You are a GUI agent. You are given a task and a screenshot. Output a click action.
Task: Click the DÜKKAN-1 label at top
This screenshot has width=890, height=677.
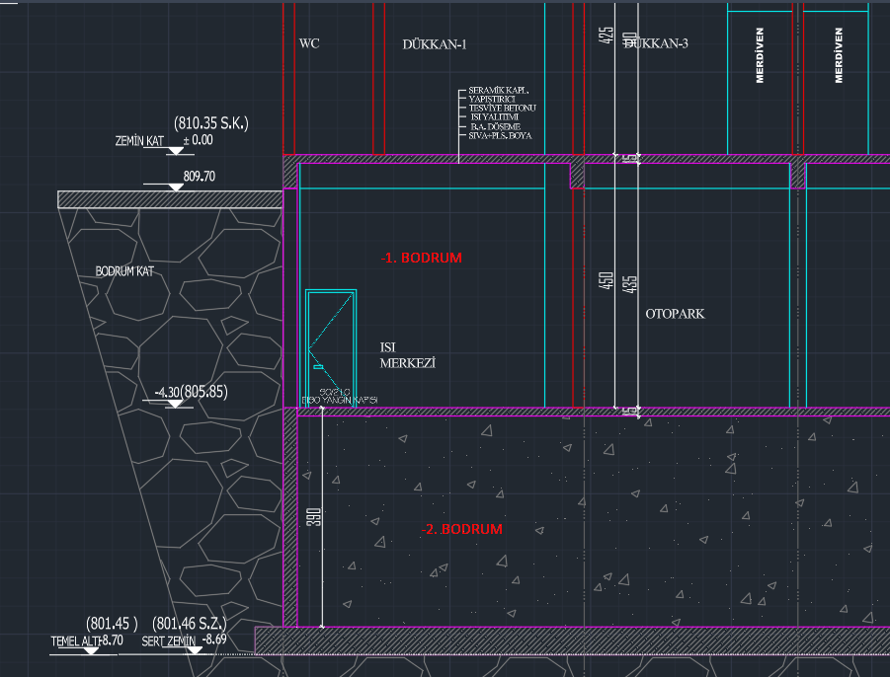coord(435,43)
